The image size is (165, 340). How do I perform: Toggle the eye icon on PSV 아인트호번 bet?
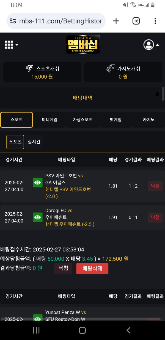click(x=37, y=182)
